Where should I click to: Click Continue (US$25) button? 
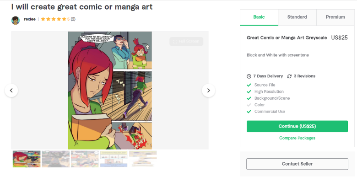(297, 126)
